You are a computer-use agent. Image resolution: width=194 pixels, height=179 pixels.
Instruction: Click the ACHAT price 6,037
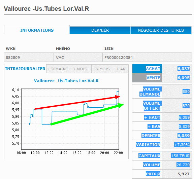[x=184, y=69]
